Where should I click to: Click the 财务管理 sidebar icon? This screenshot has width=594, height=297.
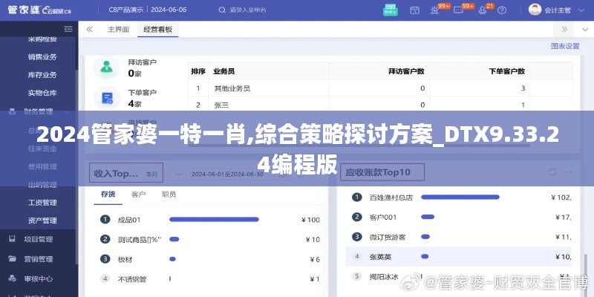(x=12, y=112)
